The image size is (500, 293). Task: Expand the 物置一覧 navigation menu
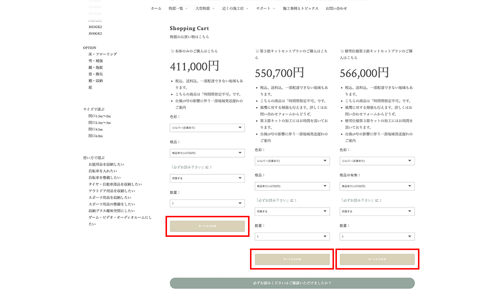(x=178, y=9)
